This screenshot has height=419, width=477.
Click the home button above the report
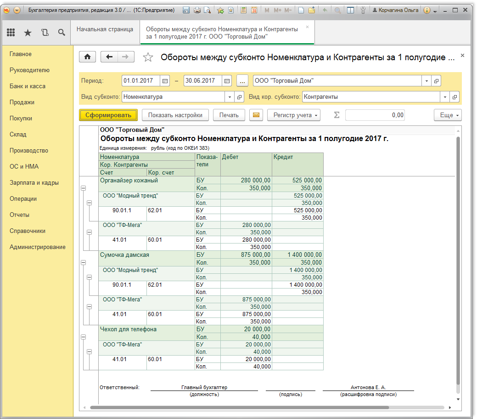coord(87,57)
